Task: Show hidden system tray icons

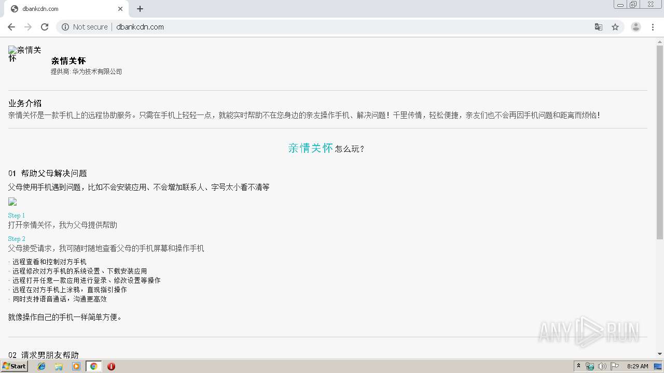Action: coord(579,366)
